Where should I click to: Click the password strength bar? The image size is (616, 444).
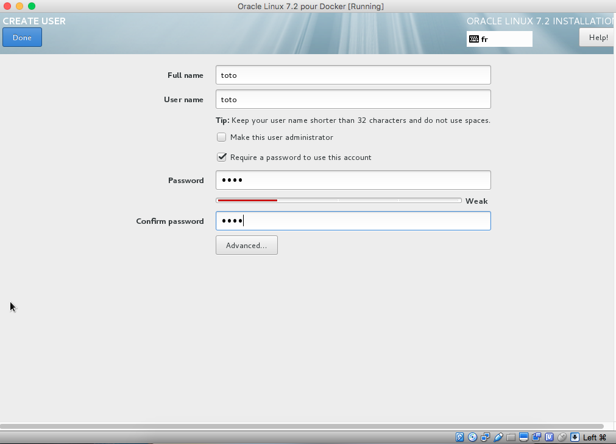click(338, 201)
